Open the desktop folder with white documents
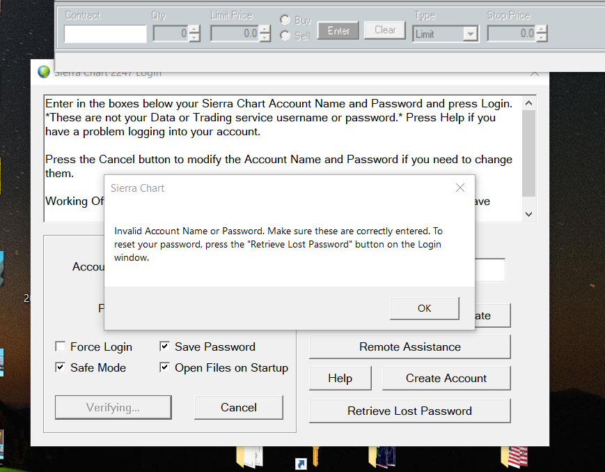This screenshot has height=472, width=605. point(250,457)
